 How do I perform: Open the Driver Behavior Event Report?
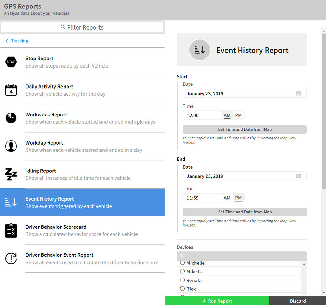coord(82,259)
